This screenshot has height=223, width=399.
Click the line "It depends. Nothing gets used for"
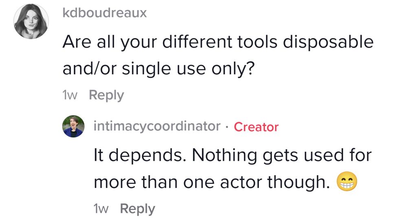coord(233,155)
